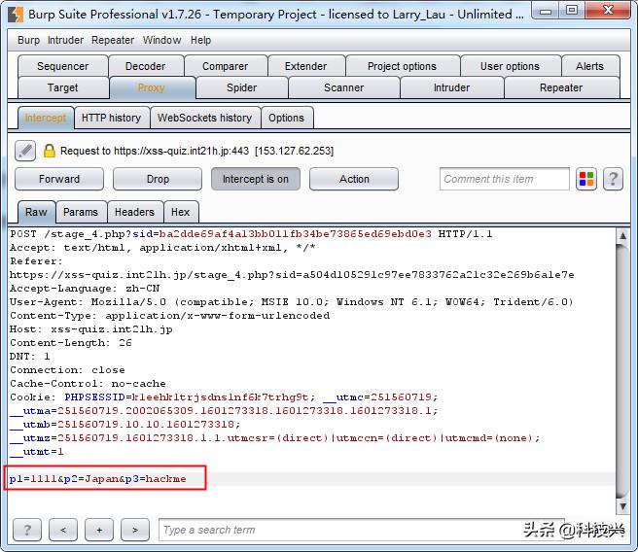Switch to the Params view tab
The height and width of the screenshot is (552, 638).
(81, 212)
